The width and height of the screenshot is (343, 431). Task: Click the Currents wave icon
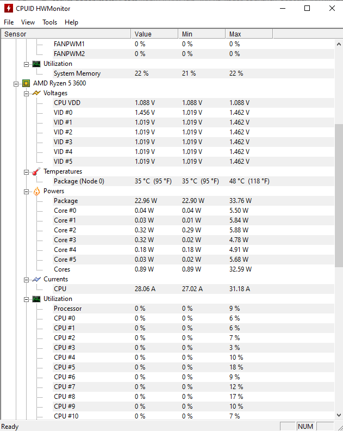click(36, 279)
